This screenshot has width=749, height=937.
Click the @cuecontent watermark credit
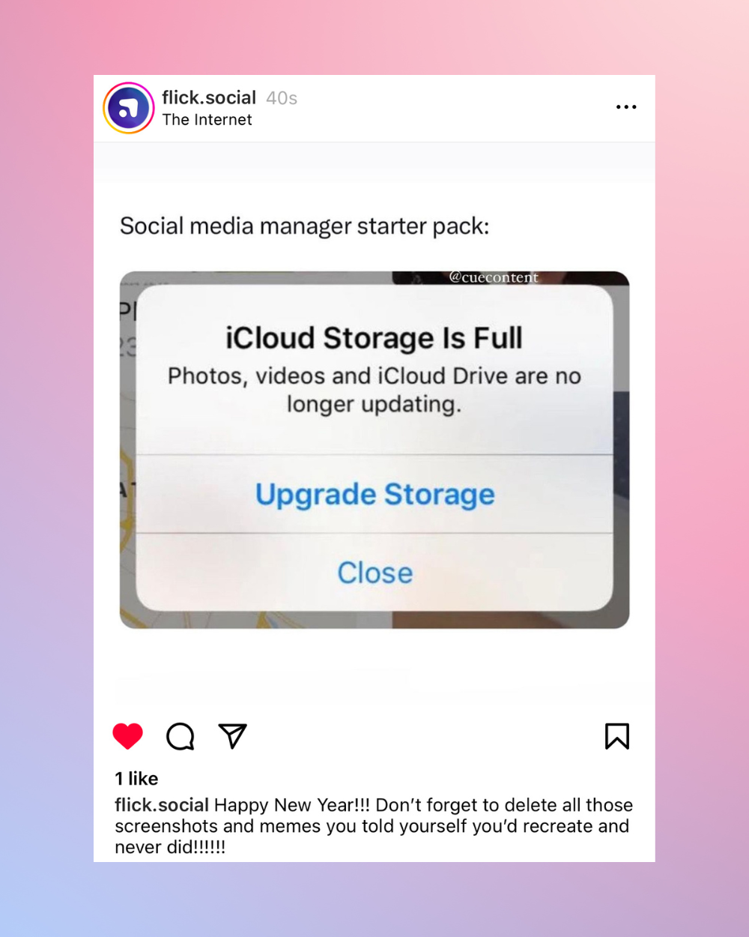[494, 277]
